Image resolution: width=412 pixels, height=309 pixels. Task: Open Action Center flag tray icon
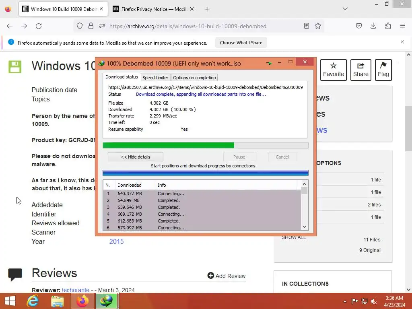355,301
